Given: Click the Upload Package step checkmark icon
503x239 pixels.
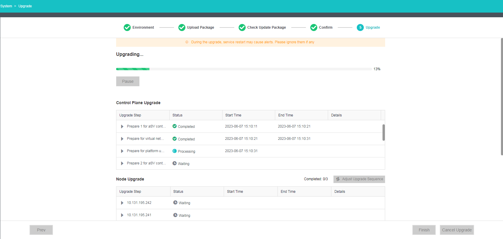Looking at the screenshot, I should pyautogui.click(x=182, y=27).
